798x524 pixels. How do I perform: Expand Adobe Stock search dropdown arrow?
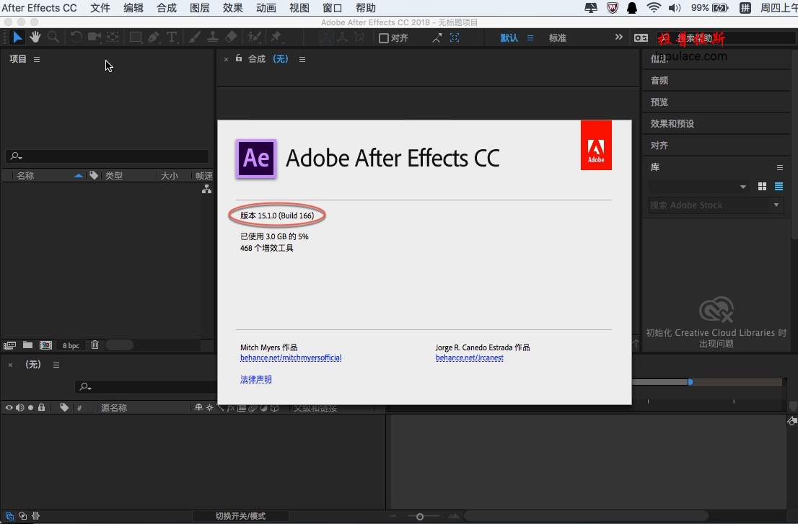[x=776, y=205]
